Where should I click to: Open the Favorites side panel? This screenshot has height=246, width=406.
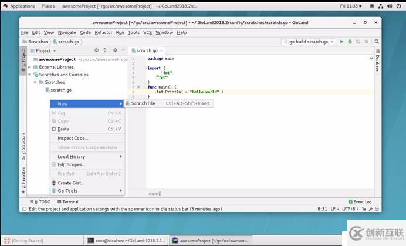[x=23, y=180]
